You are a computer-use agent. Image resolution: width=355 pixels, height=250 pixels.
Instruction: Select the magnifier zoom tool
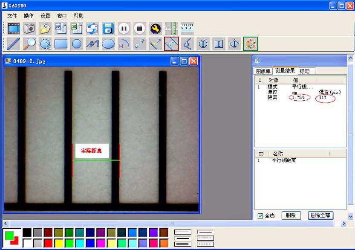click(29, 44)
